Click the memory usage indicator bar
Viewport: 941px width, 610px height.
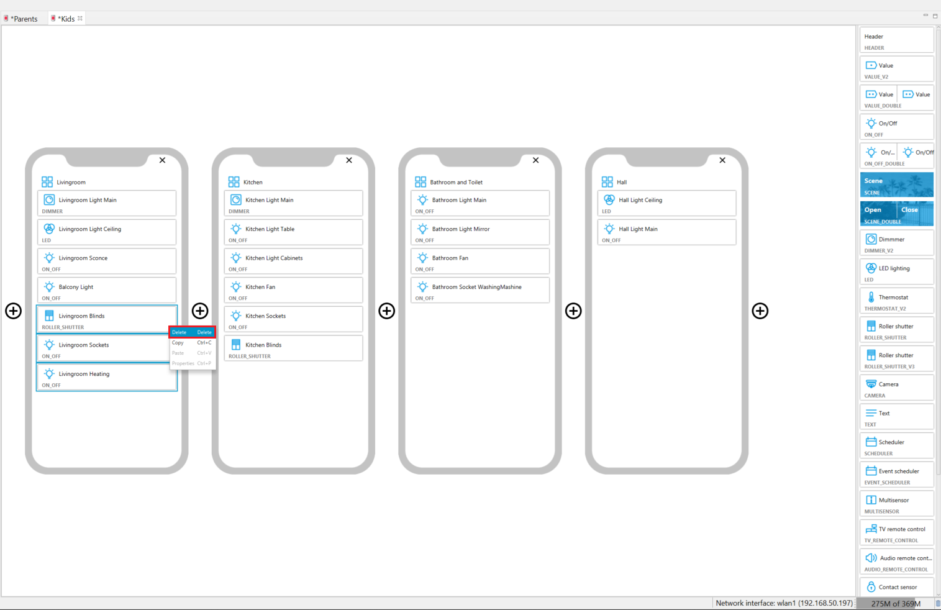[895, 603]
